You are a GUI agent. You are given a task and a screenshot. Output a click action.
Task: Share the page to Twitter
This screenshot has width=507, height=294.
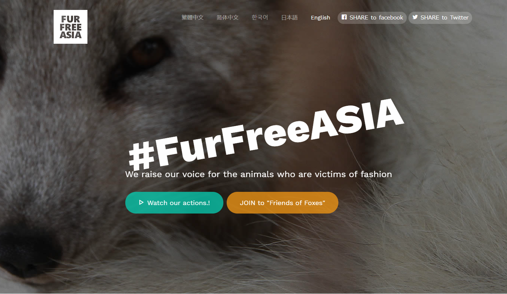point(440,18)
